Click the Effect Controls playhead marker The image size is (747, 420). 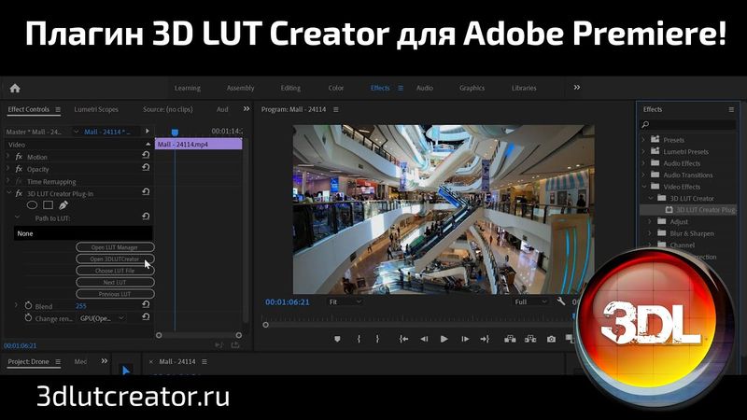coord(175,133)
